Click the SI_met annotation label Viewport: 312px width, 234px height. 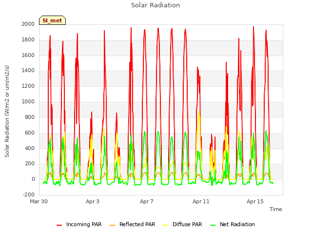point(52,20)
